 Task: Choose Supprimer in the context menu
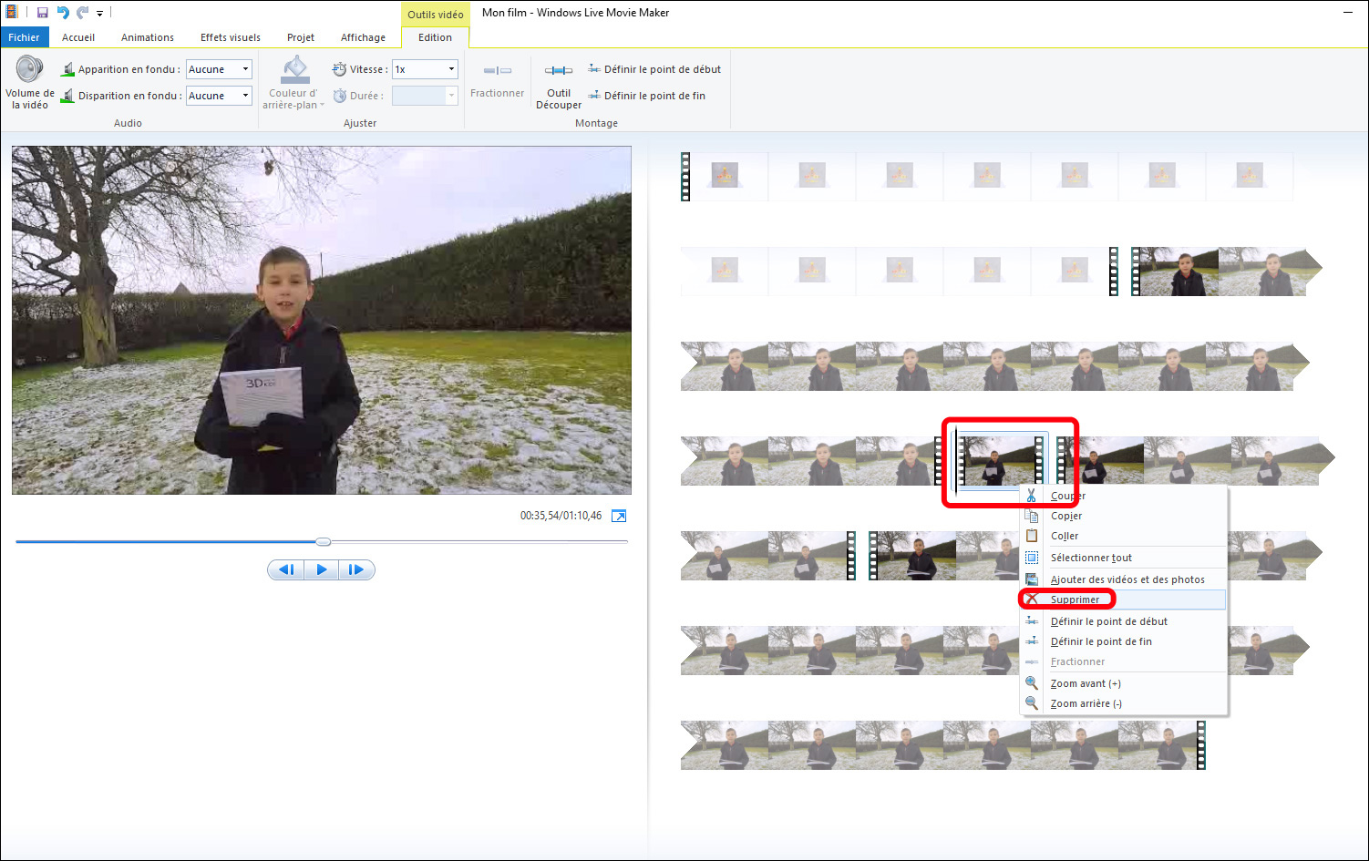click(1074, 599)
